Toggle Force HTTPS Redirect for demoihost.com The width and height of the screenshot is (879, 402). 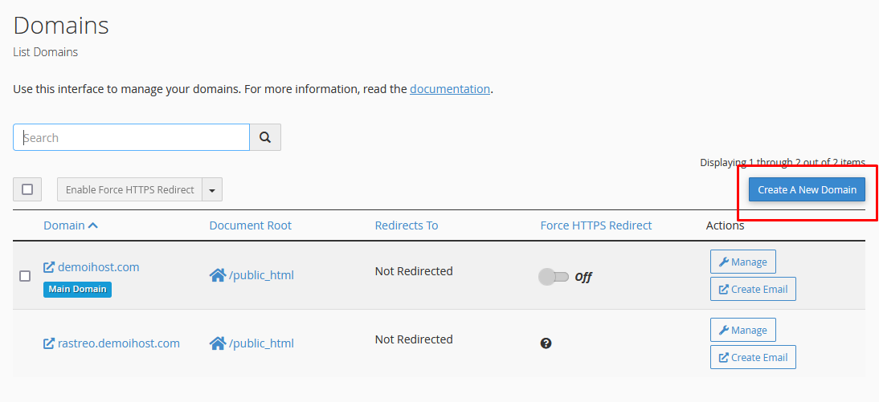pos(554,277)
